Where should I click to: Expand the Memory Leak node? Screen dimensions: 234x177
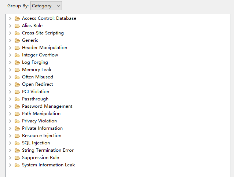10,70
